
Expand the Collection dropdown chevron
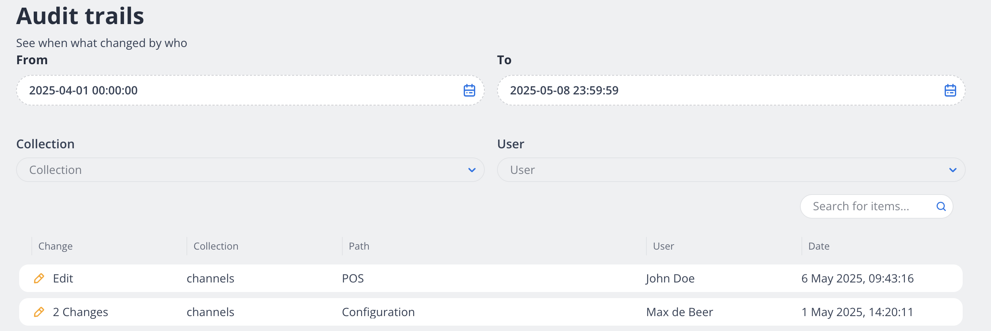(x=472, y=170)
